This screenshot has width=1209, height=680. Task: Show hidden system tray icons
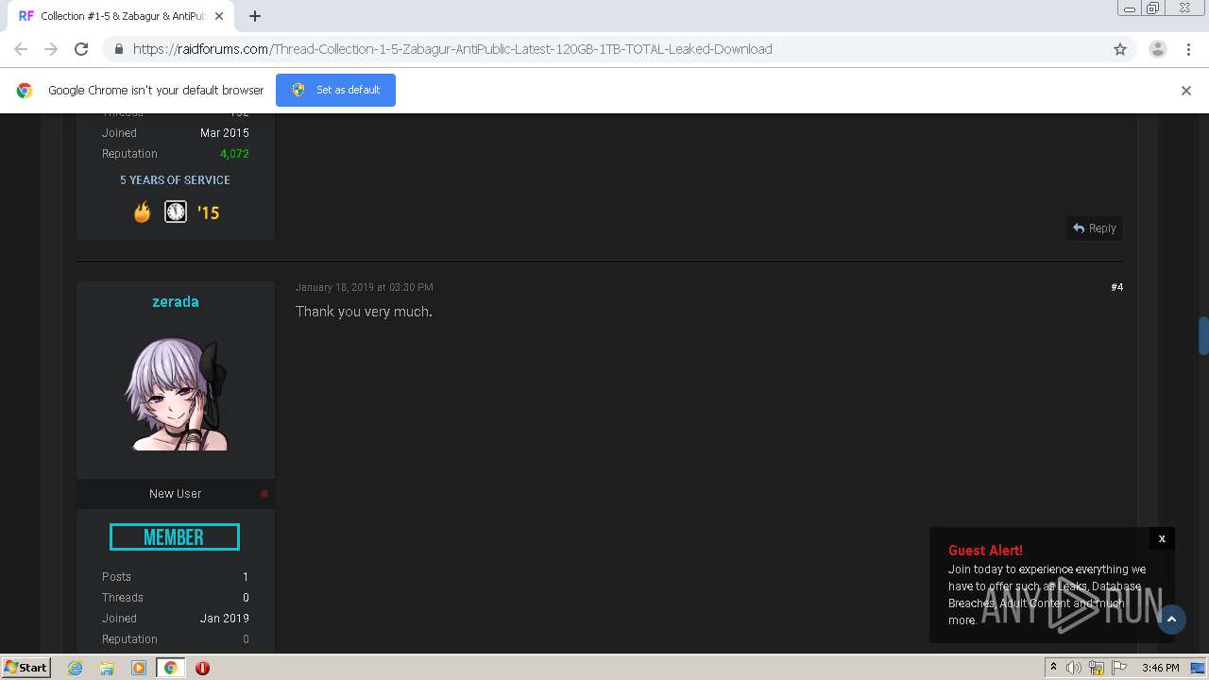[1053, 668]
